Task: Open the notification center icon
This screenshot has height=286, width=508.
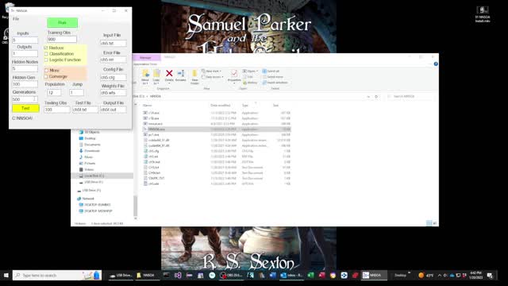Action: click(x=490, y=276)
